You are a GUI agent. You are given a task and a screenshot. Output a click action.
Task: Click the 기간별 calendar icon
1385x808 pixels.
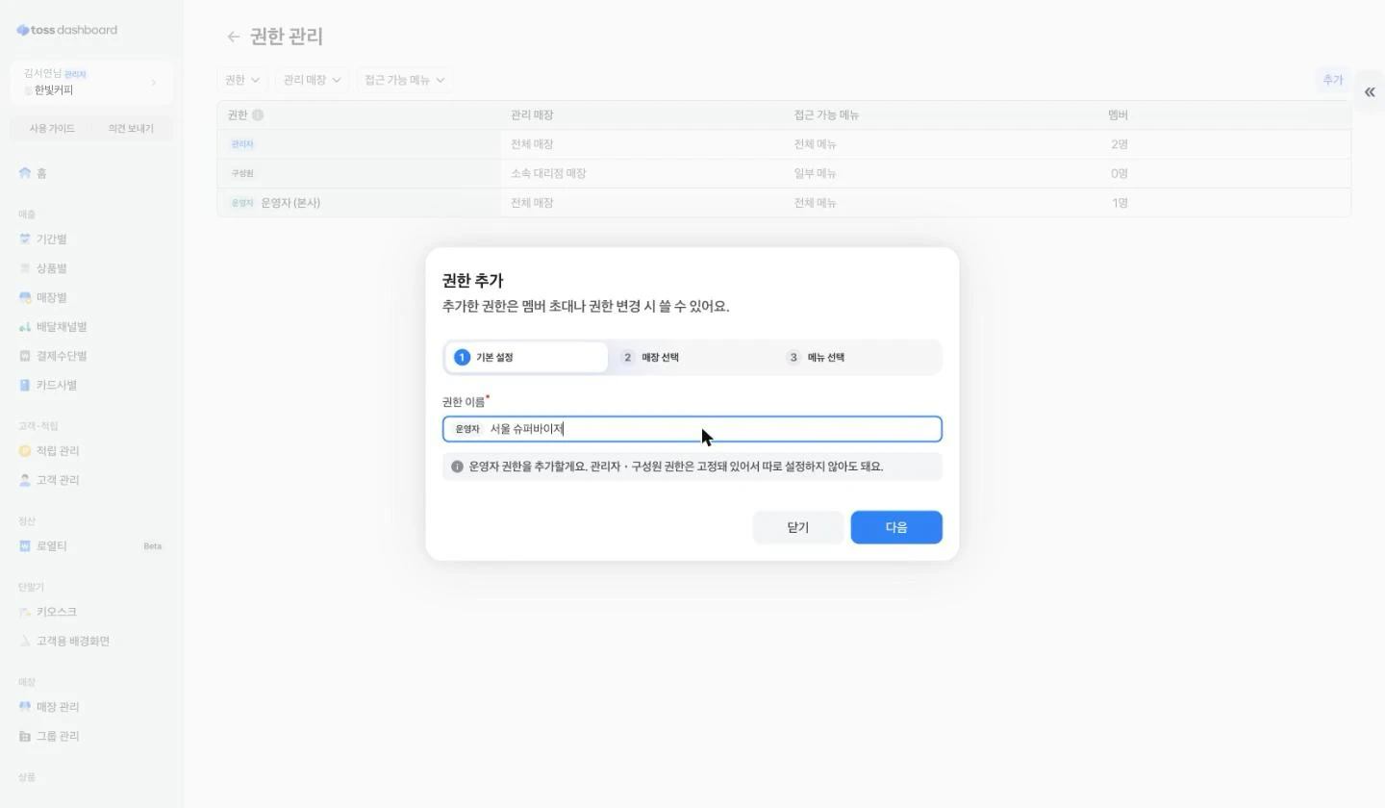(25, 239)
